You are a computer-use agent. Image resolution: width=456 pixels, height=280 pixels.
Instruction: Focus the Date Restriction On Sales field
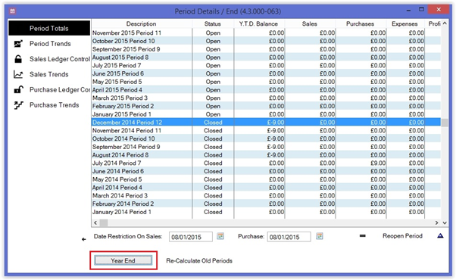(x=190, y=237)
